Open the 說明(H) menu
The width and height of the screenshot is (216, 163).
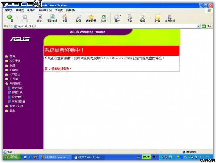[71, 10]
